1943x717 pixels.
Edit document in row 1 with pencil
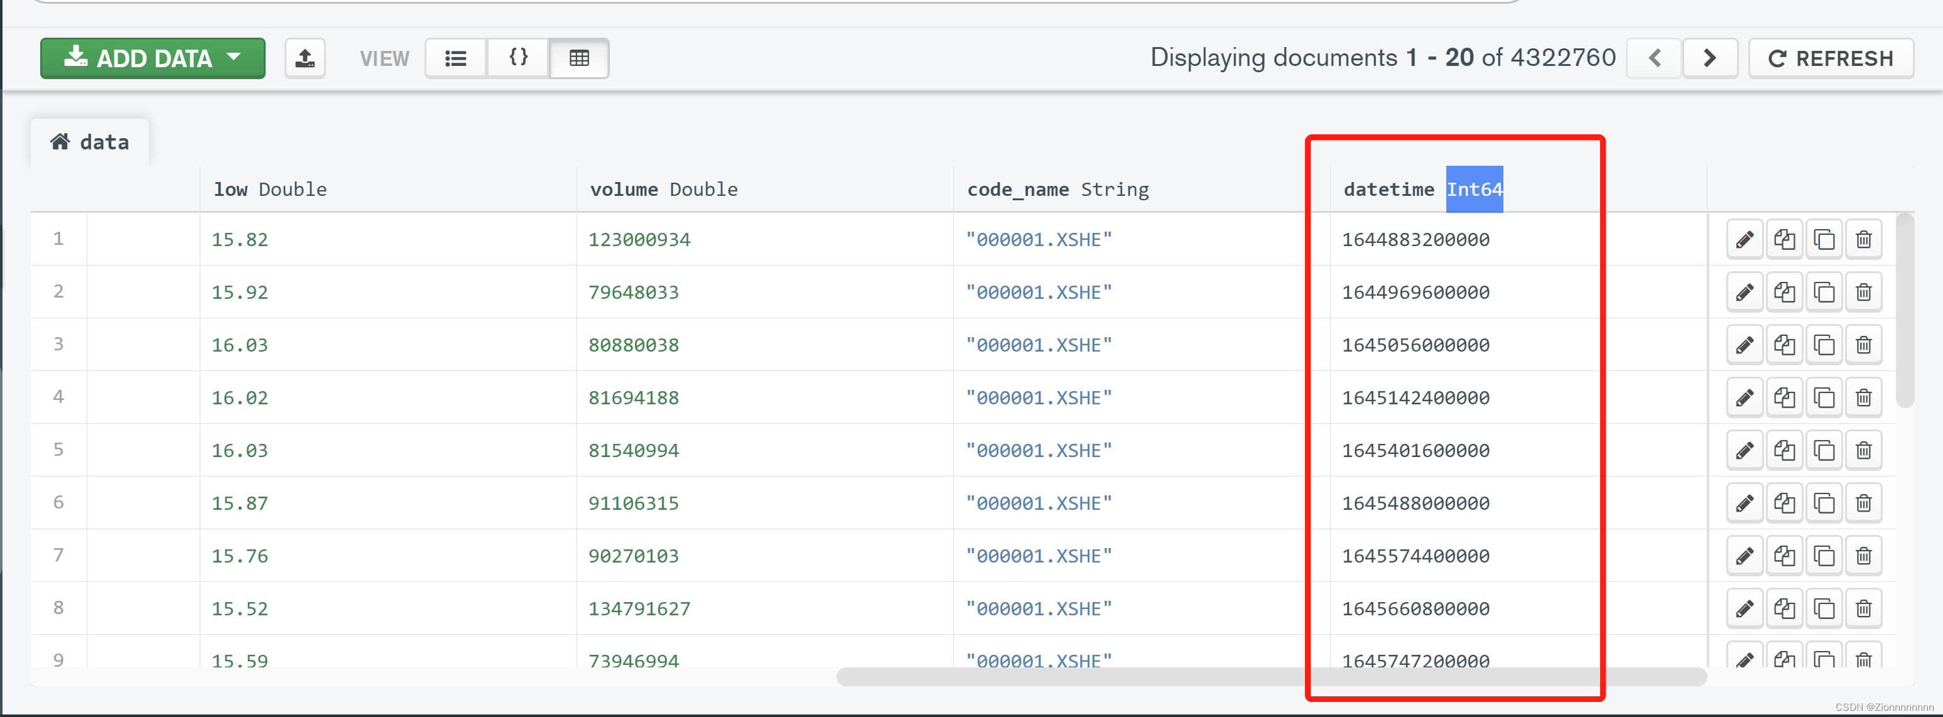(1745, 240)
